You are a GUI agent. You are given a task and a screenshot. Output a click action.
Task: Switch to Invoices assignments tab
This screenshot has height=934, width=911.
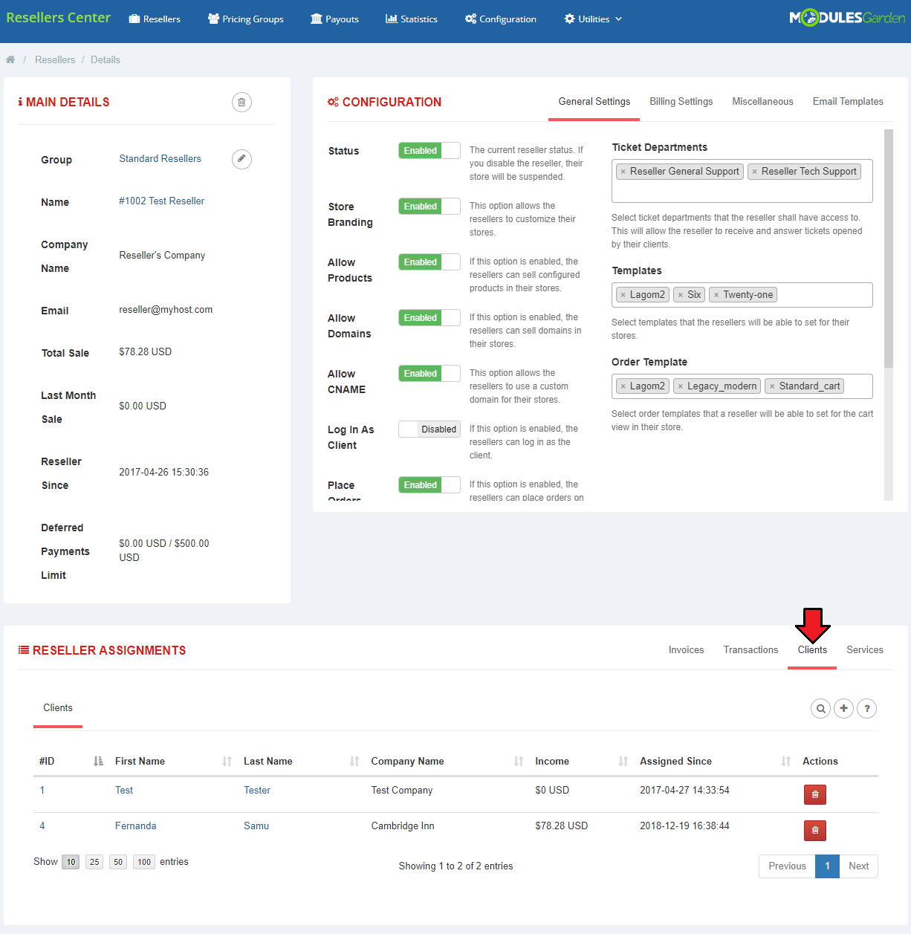coord(686,650)
